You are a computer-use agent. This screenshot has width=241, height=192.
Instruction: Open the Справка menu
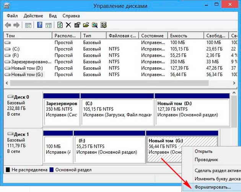tap(71, 16)
